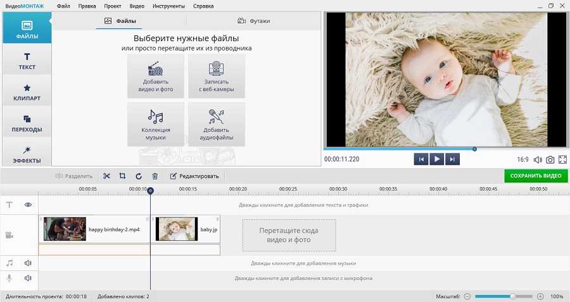
Task: Click the Сохранить видео button
Action: [x=535, y=176]
